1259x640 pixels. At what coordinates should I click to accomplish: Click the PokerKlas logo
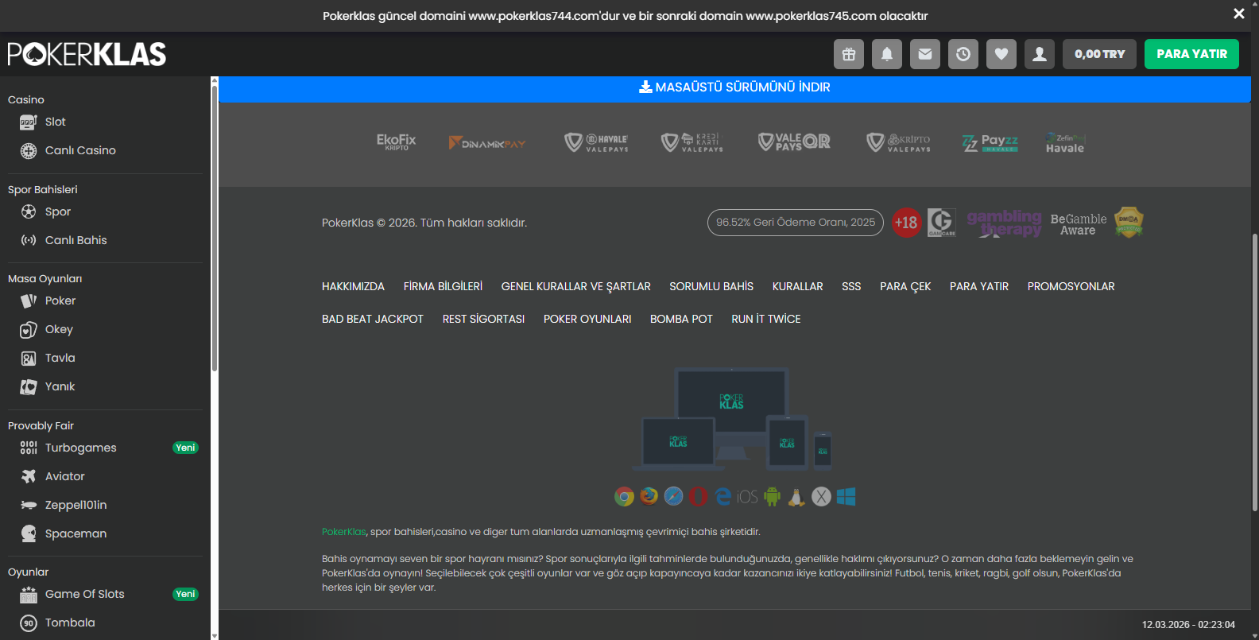point(87,54)
